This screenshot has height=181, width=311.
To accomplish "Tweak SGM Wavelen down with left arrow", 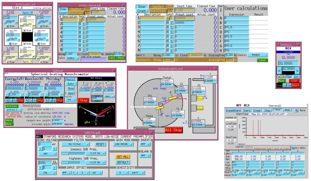I will coord(27,95).
